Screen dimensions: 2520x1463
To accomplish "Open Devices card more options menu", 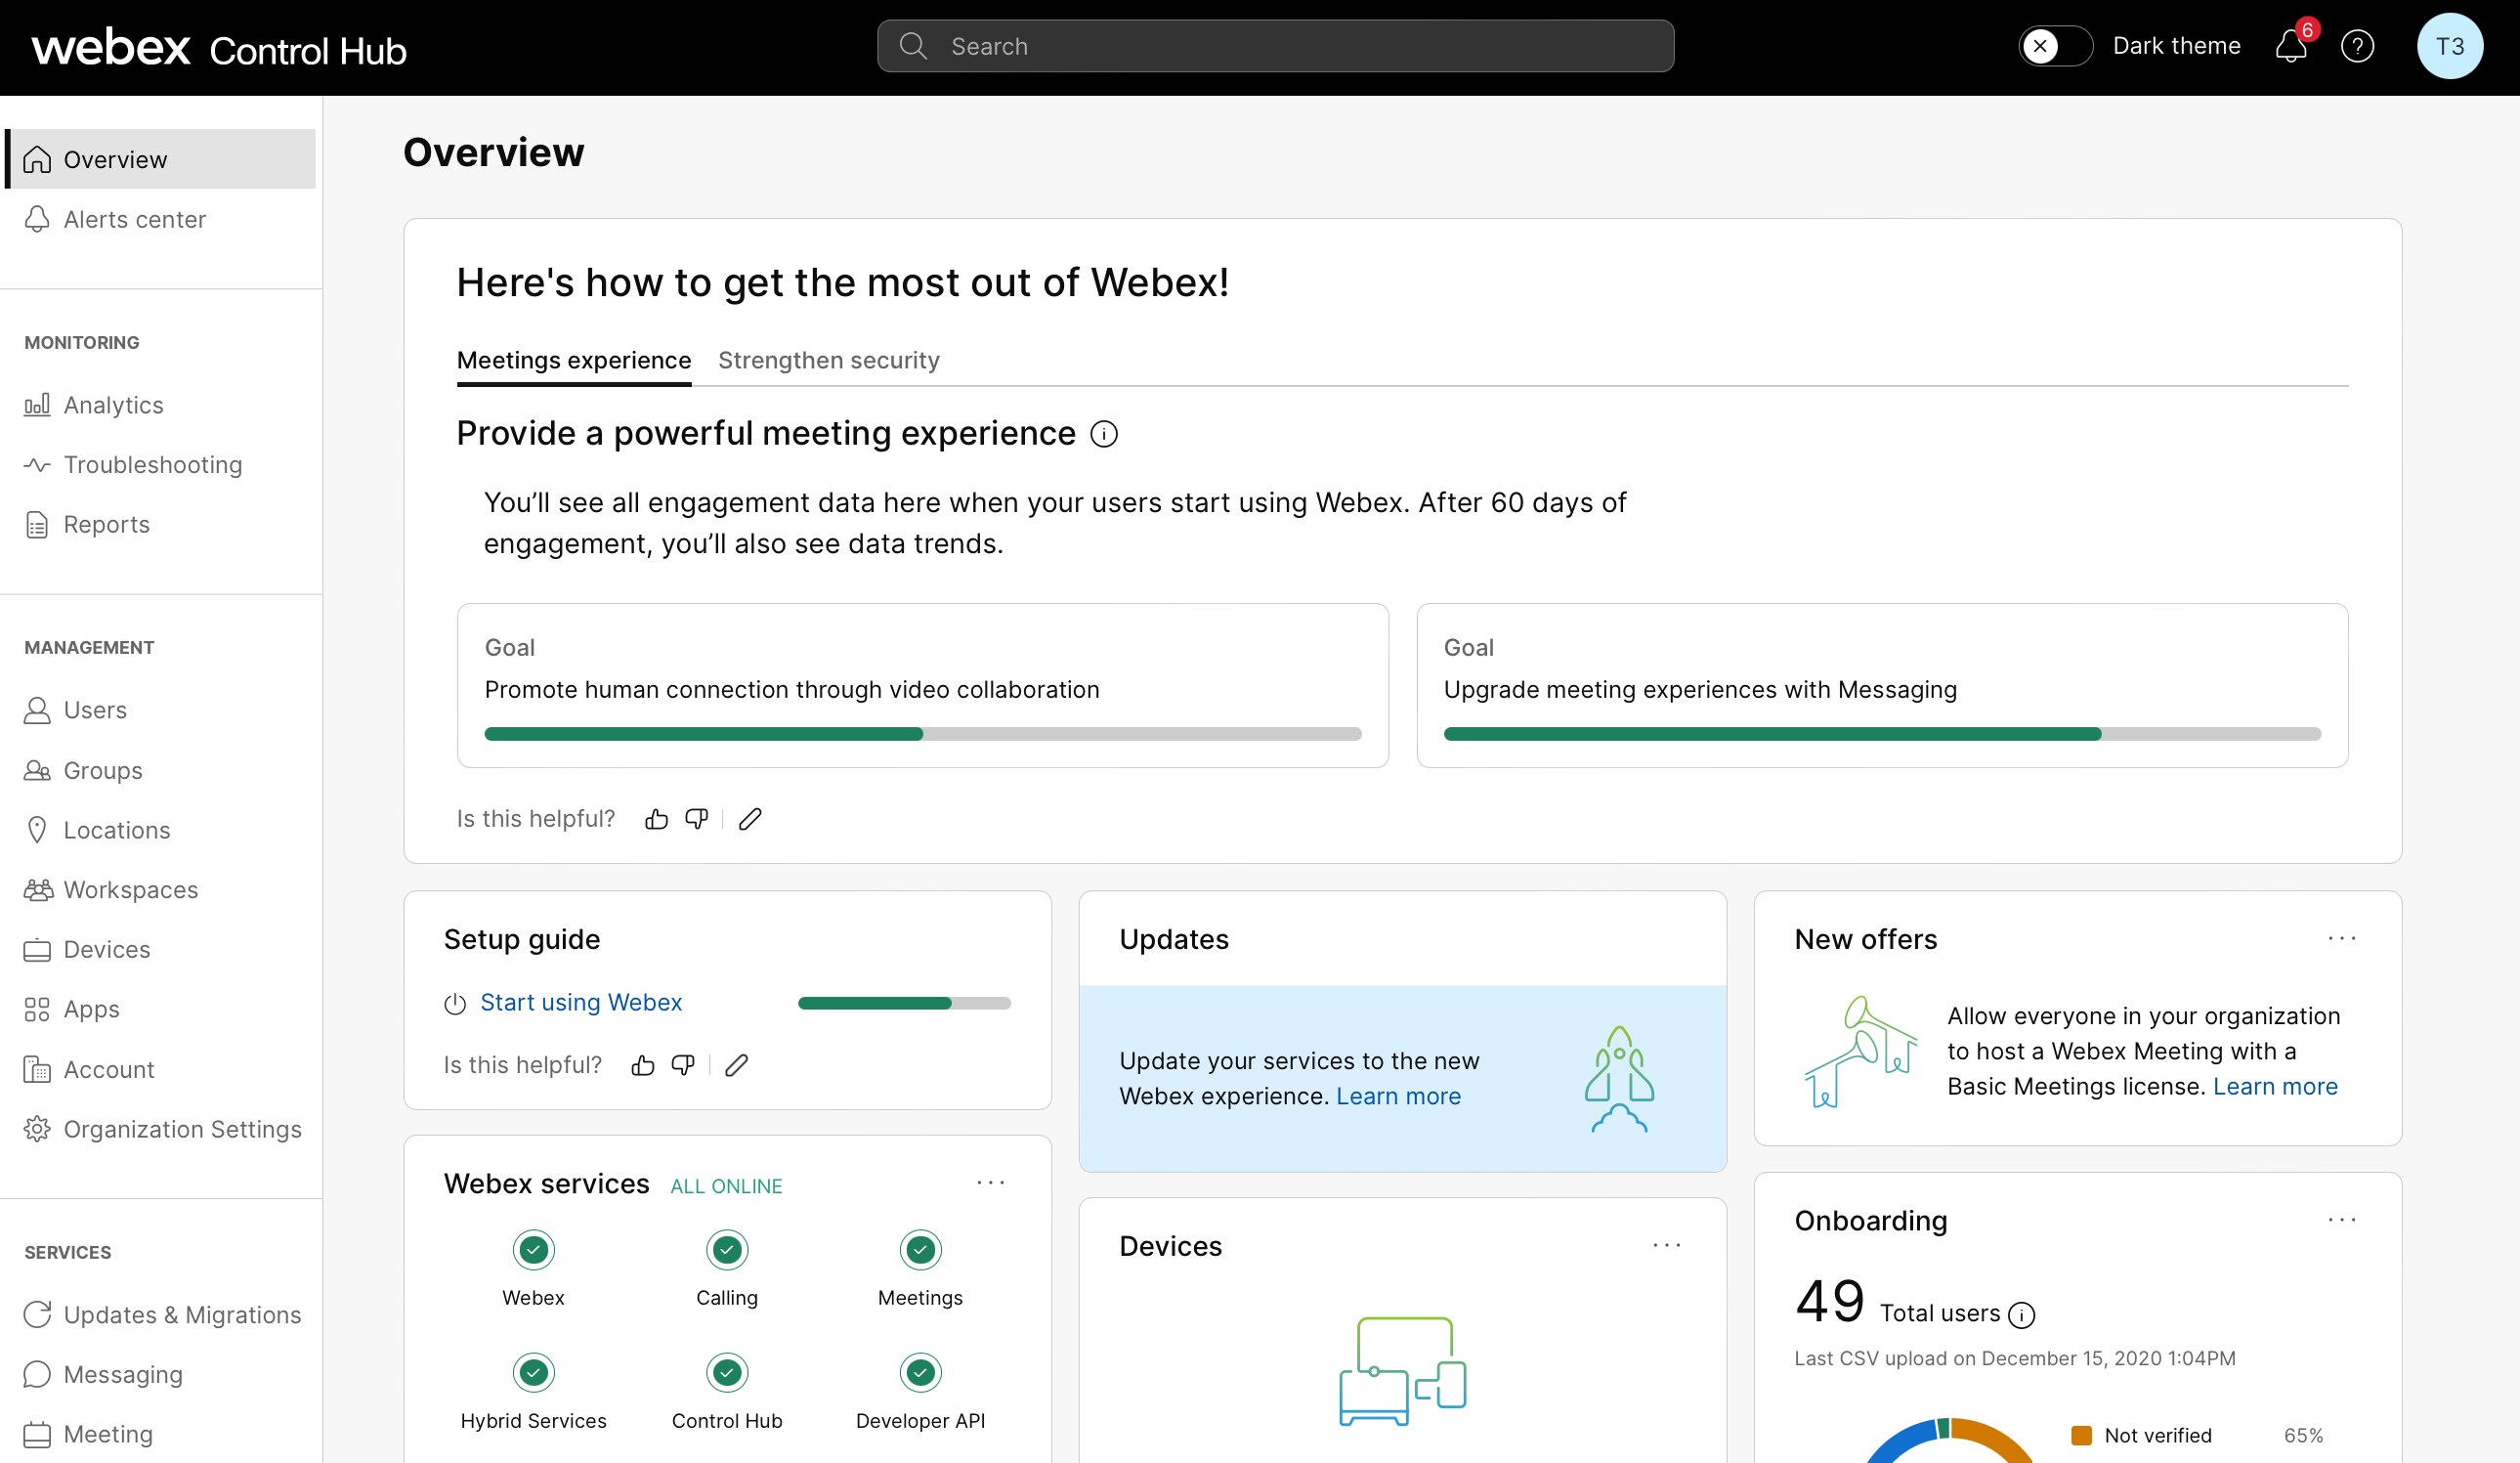I will (1666, 1245).
